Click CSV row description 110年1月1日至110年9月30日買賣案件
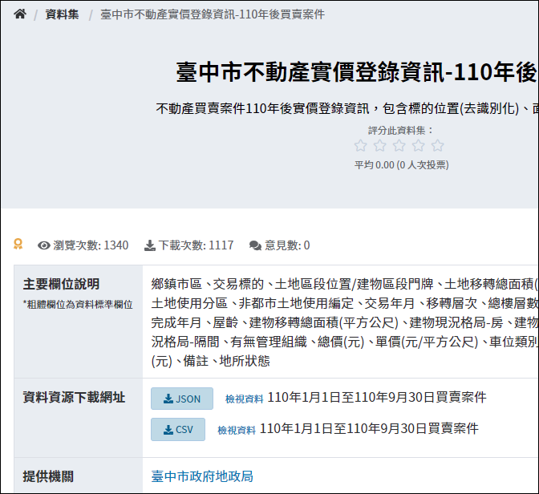The height and width of the screenshot is (494, 539). [x=370, y=429]
